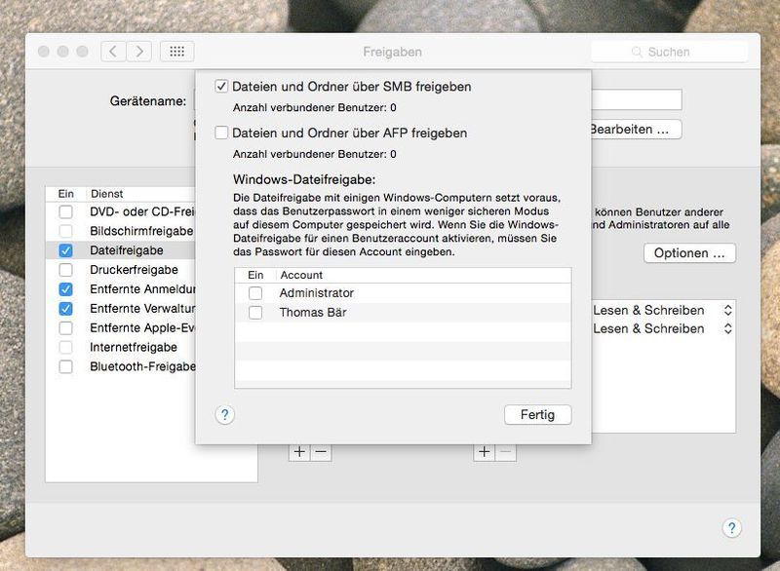This screenshot has width=780, height=571.
Task: Enable 'Dateien und Ordner über AFP freigeben'
Action: pos(222,133)
